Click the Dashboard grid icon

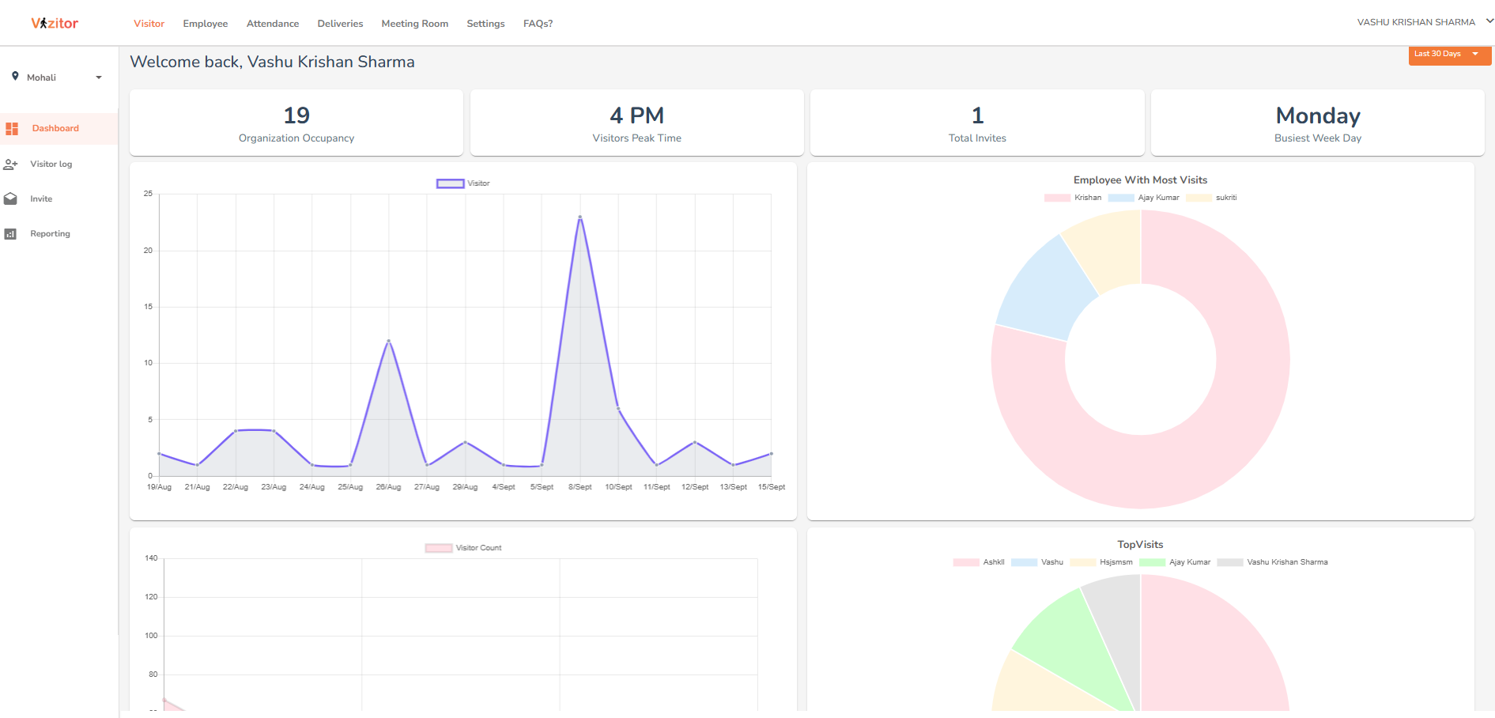[x=12, y=128]
